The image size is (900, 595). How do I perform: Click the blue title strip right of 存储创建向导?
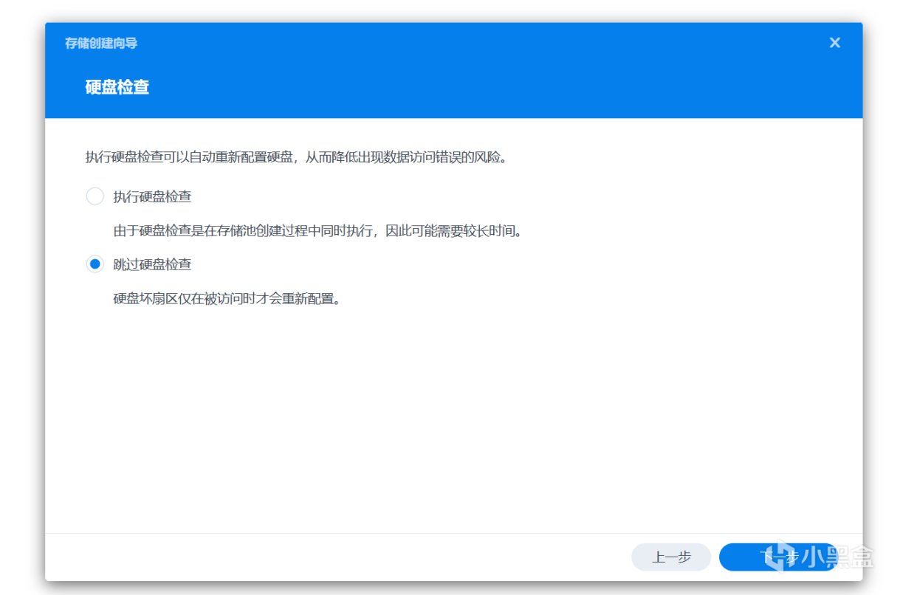tap(480, 43)
